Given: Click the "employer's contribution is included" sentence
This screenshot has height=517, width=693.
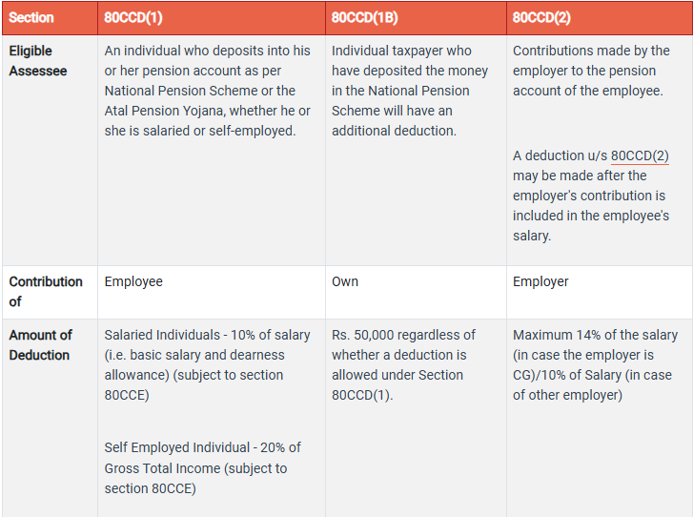Looking at the screenshot, I should (x=590, y=205).
